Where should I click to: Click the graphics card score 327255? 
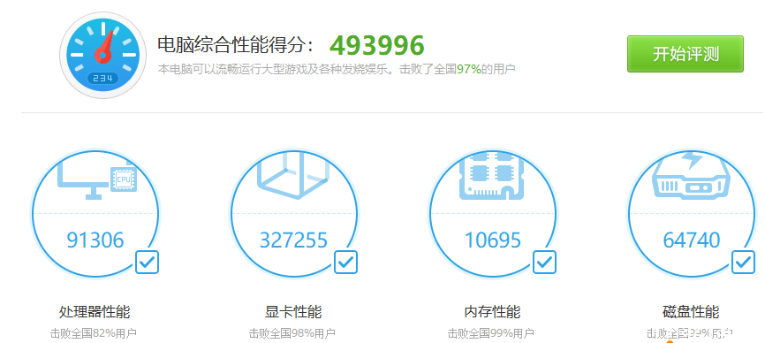point(293,240)
